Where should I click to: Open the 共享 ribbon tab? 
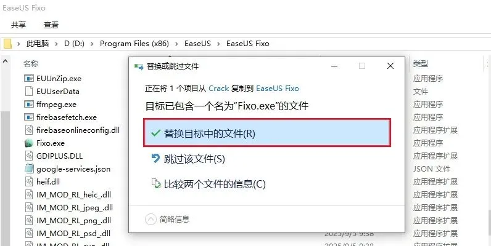19,25
